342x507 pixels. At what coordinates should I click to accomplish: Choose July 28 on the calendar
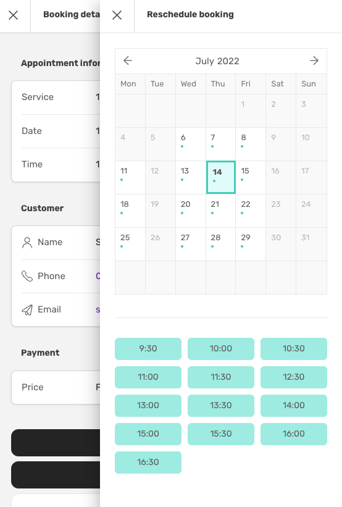(221, 244)
